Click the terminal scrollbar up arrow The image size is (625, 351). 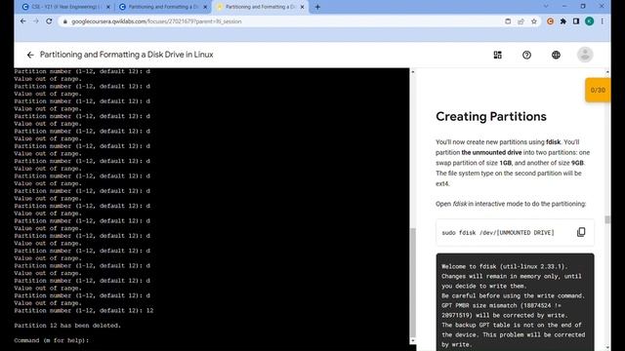[x=412, y=72]
